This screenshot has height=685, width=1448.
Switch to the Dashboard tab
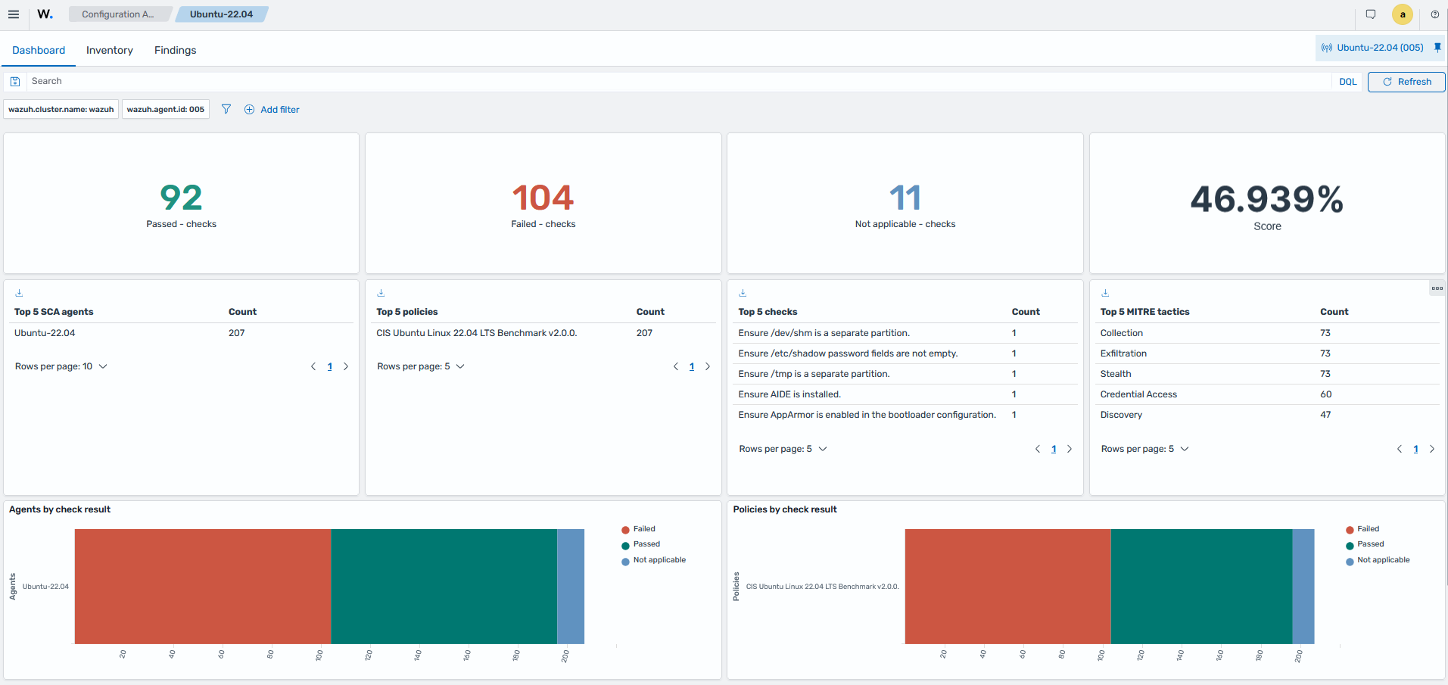pos(39,50)
